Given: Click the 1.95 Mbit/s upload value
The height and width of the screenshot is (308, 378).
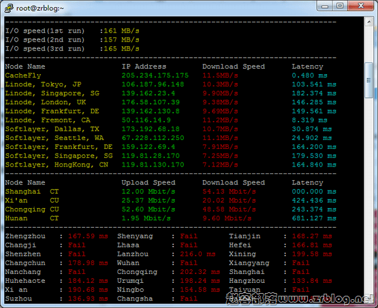Looking at the screenshot, I should 146,218.
